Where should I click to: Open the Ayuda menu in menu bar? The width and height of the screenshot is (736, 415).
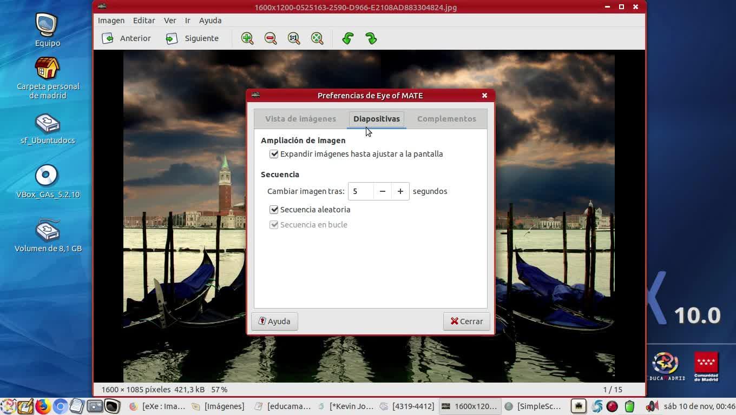point(210,21)
